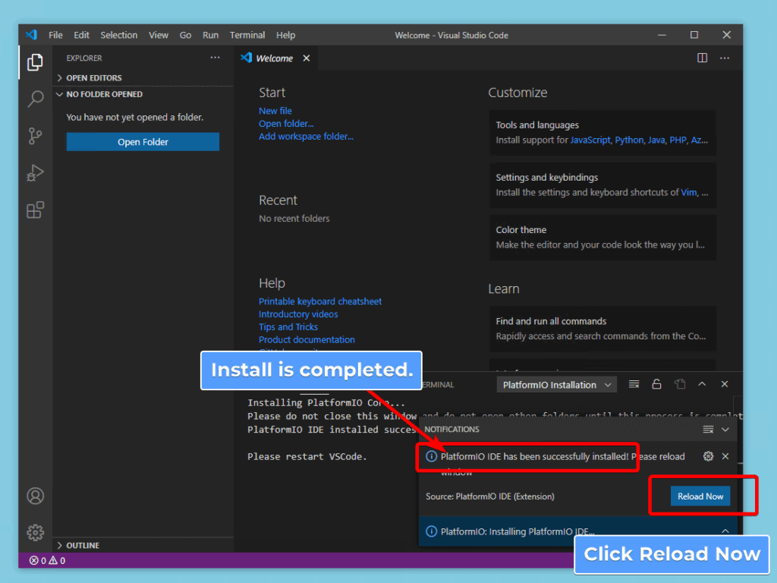Open the Search view icon

click(35, 99)
